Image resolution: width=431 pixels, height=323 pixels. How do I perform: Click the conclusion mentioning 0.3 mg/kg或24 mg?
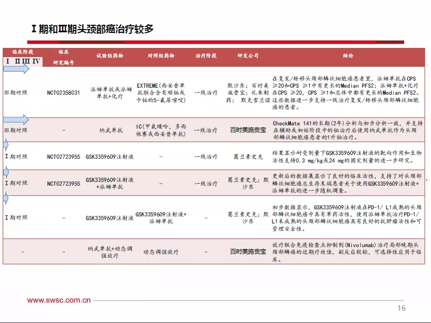(347, 157)
